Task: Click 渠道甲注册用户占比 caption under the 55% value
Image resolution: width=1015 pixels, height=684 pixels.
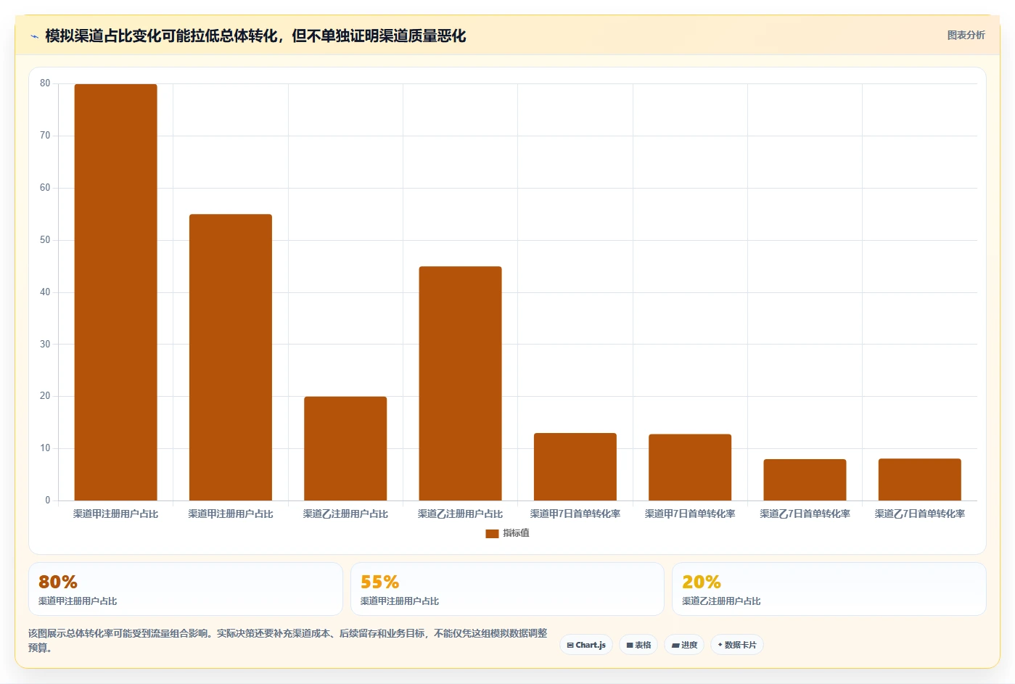Action: point(400,601)
